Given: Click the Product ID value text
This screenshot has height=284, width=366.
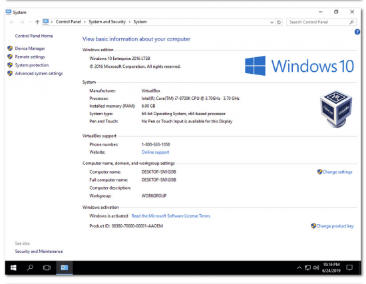Looking at the screenshot, I should click(x=137, y=226).
